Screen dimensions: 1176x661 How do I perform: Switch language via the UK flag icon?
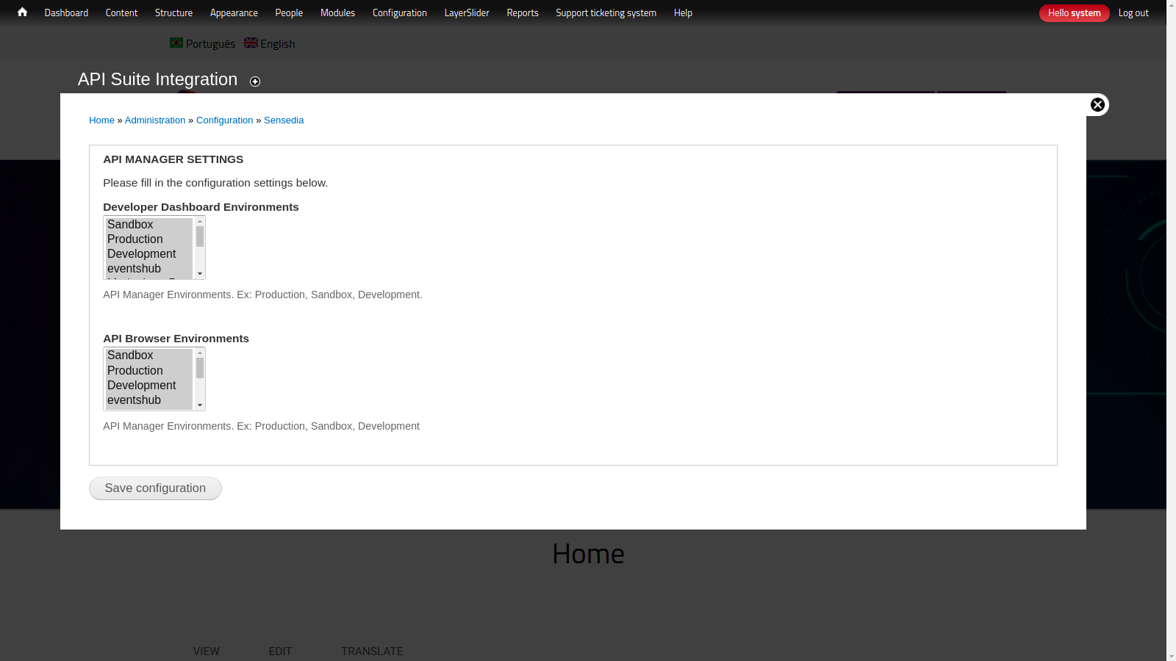[x=251, y=43]
